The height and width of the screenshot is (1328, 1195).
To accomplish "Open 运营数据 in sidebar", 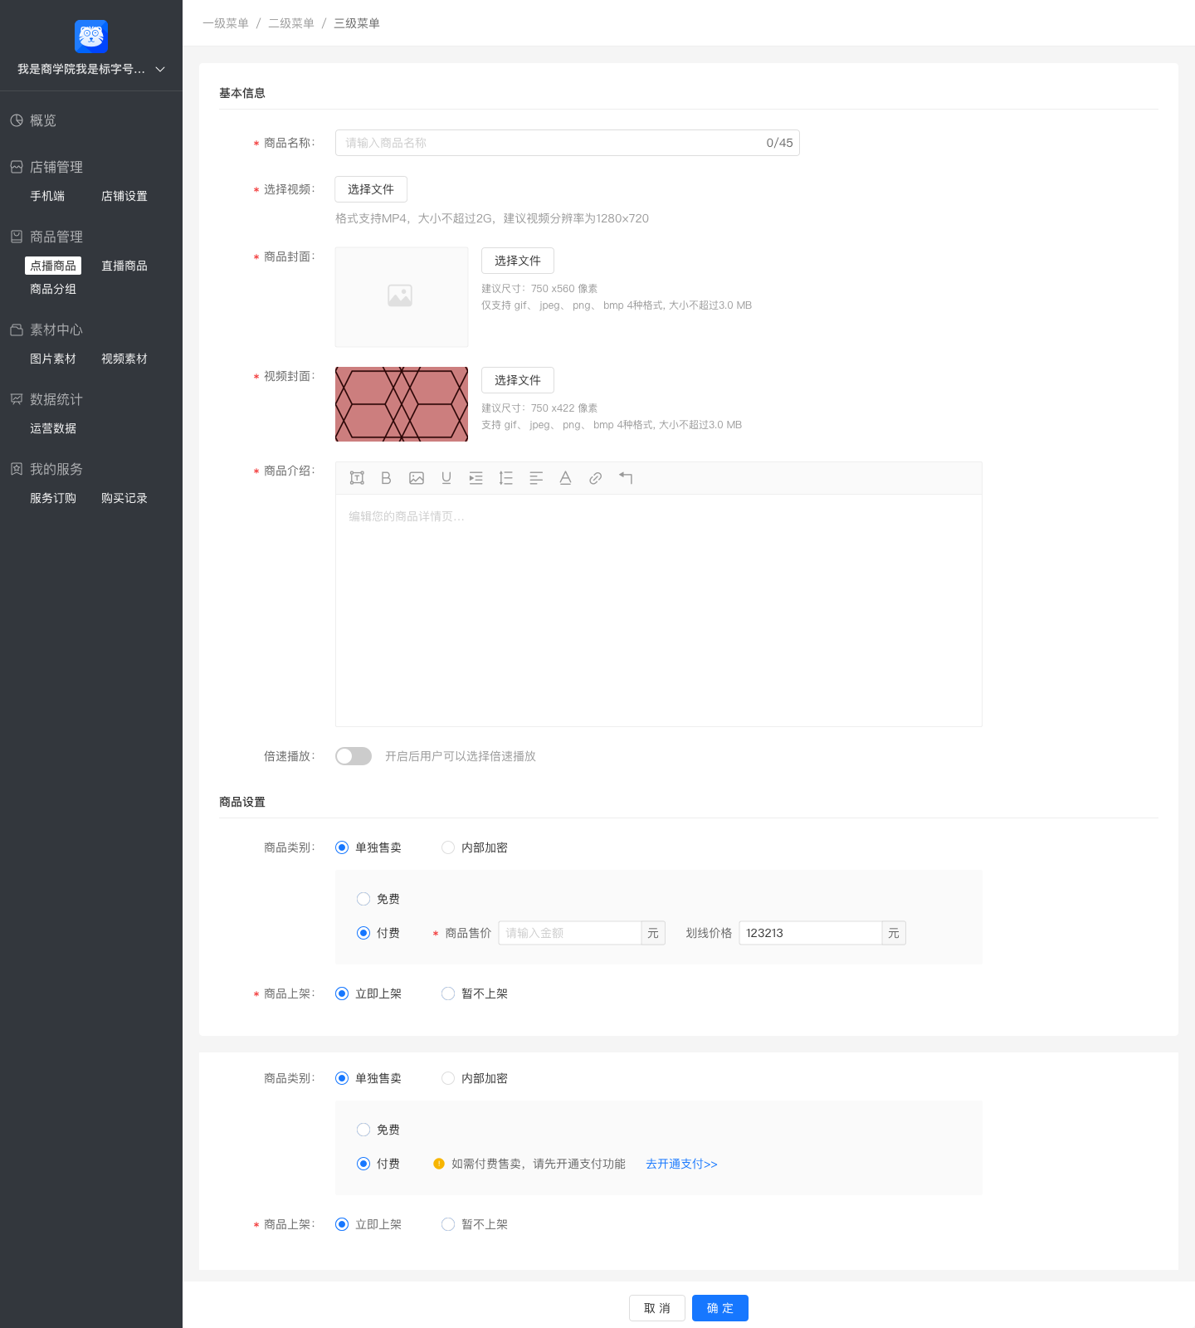I will (x=53, y=428).
